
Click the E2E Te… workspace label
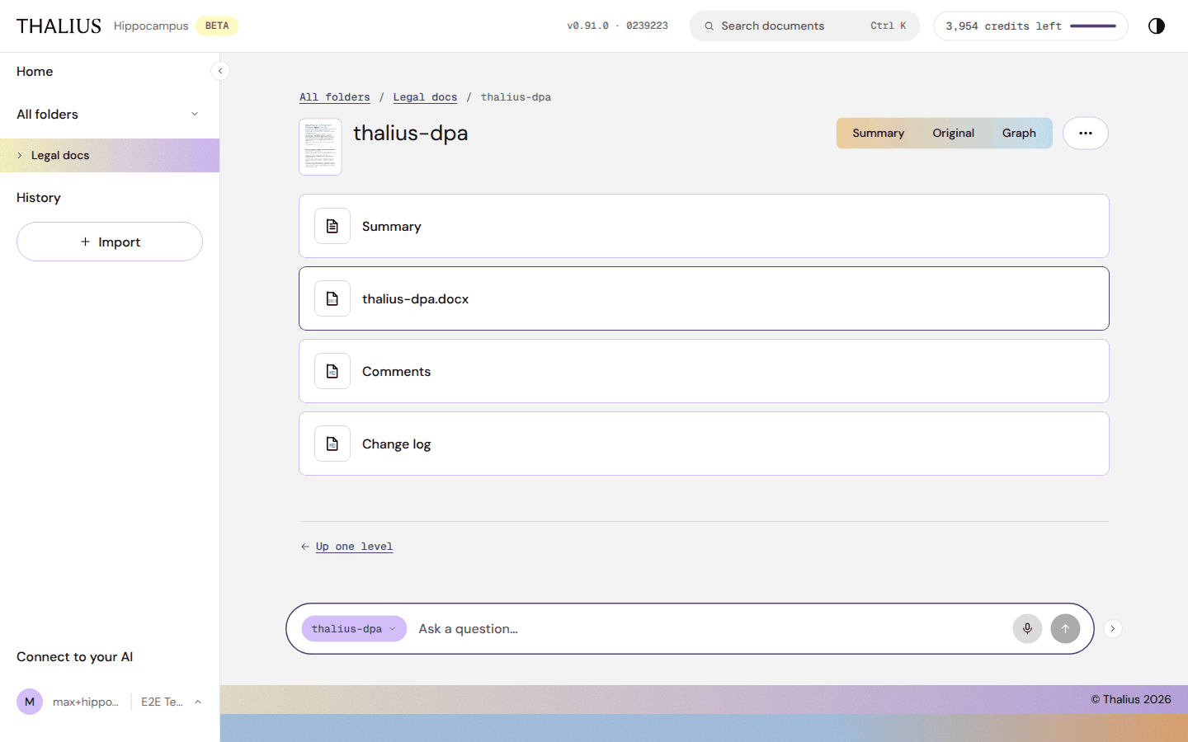(162, 702)
